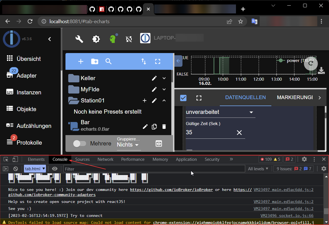Toggle the theme brightness icon
Screen dimensions: 329x225
(96, 39)
